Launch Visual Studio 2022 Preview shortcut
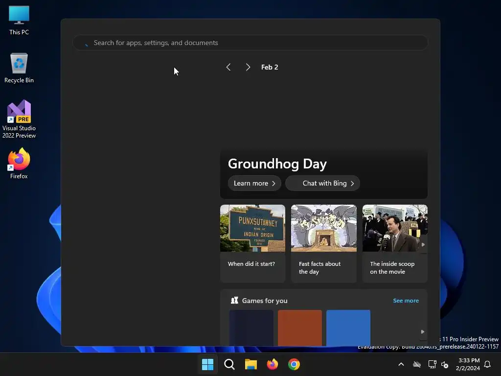This screenshot has height=376, width=501. 19,119
